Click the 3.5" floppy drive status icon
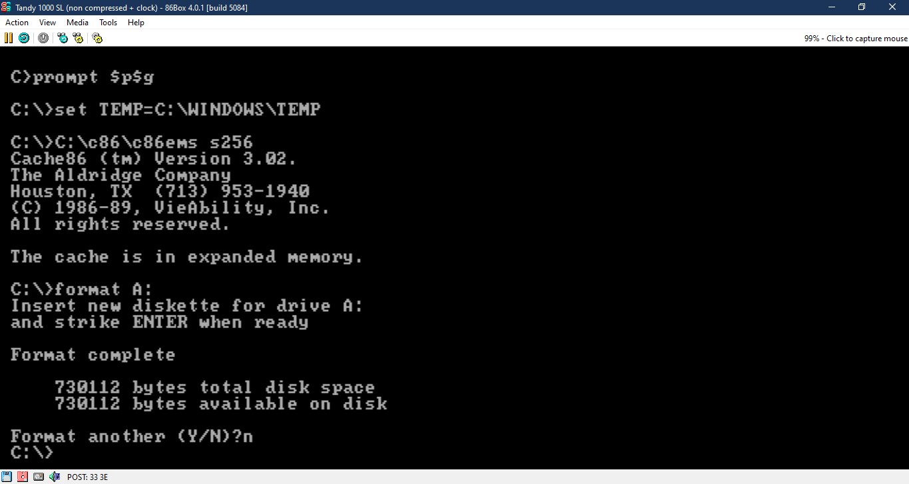Image resolution: width=909 pixels, height=484 pixels. 7,476
